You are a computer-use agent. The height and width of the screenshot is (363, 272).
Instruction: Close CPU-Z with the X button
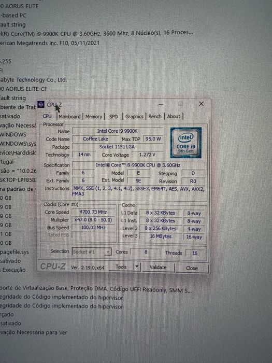point(201,104)
